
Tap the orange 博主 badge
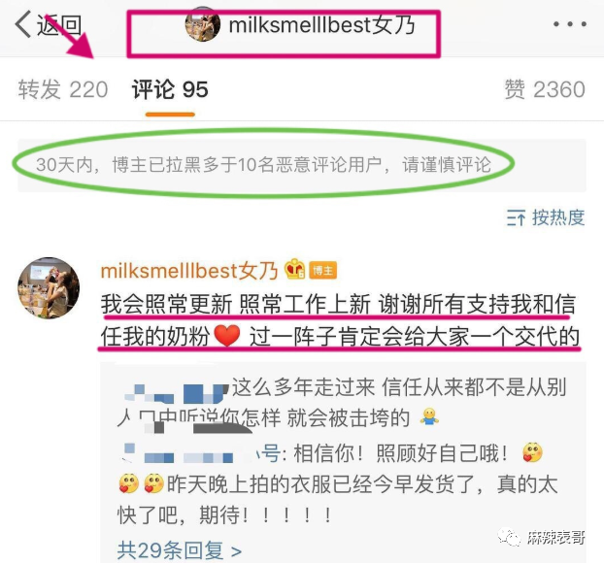click(x=322, y=270)
